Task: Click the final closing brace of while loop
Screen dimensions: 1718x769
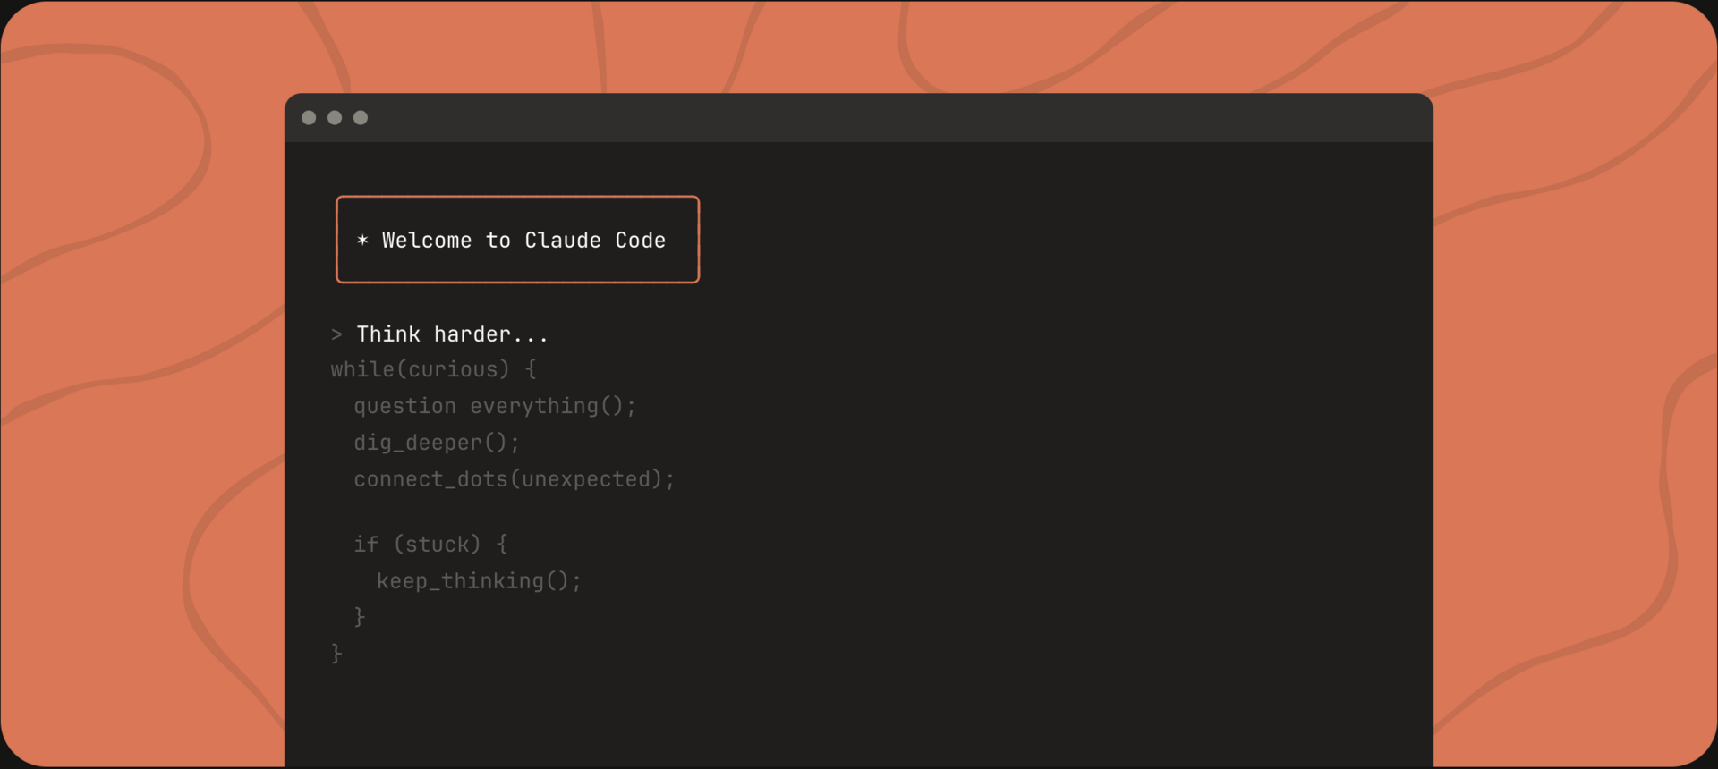Action: click(x=336, y=654)
